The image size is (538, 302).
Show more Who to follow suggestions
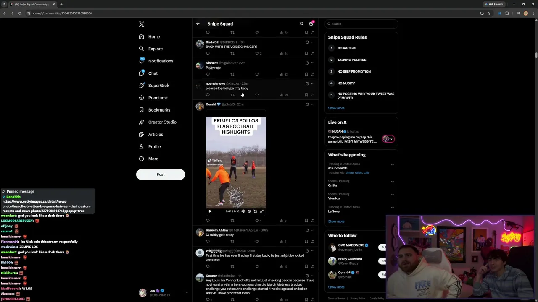click(x=336, y=287)
